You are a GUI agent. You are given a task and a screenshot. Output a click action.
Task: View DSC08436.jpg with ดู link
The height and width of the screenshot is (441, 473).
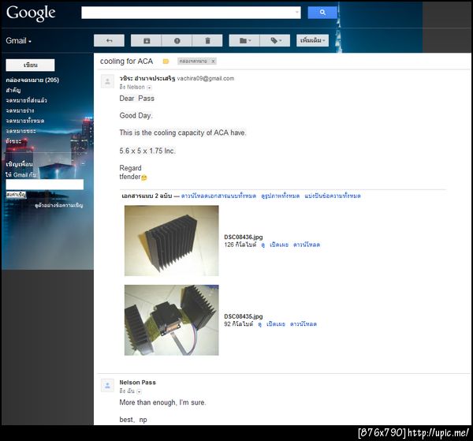[263, 245]
